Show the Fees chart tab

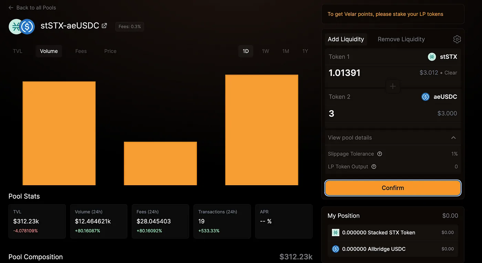pyautogui.click(x=81, y=51)
